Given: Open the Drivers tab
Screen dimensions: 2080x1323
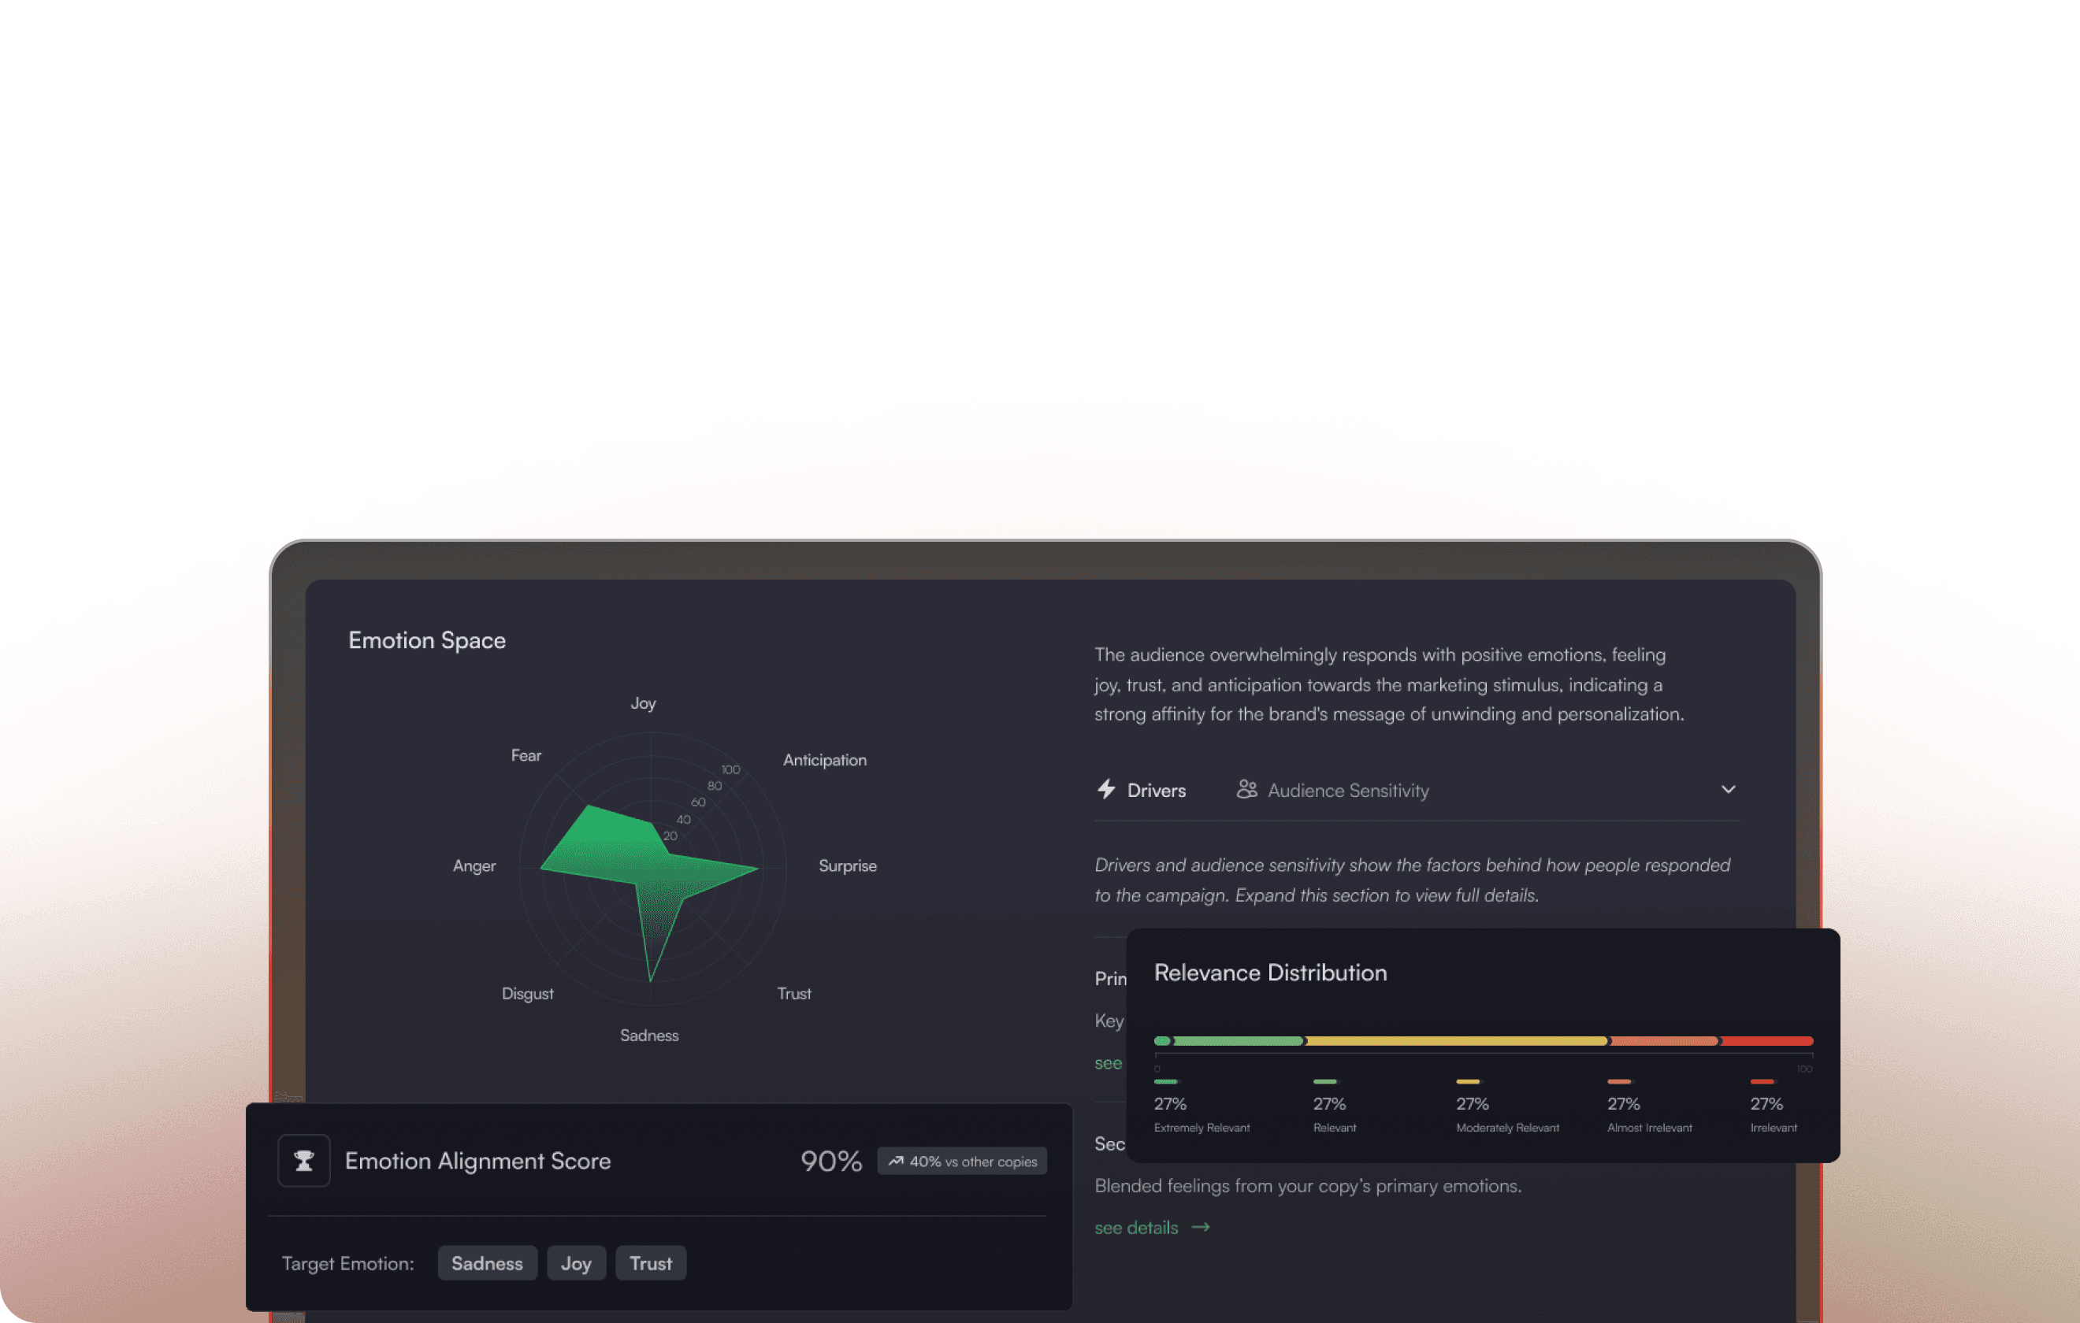Looking at the screenshot, I should [x=1155, y=790].
